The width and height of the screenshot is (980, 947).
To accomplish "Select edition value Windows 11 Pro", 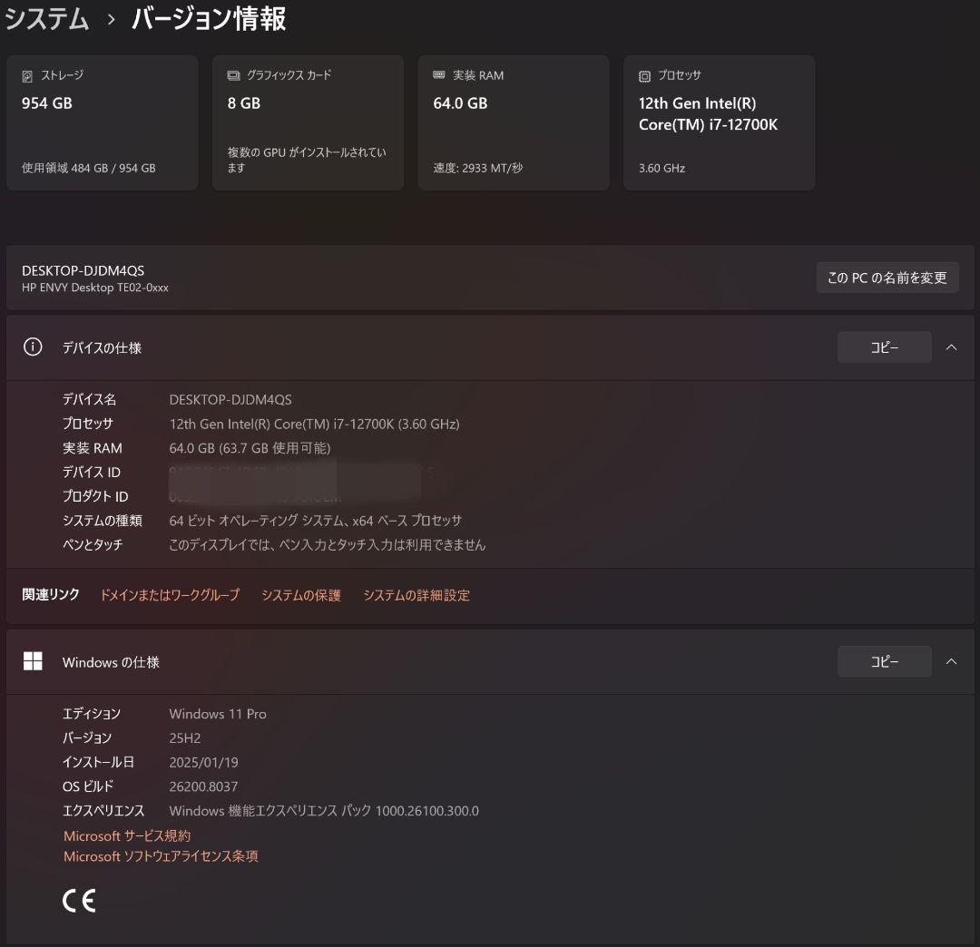I will [x=218, y=713].
